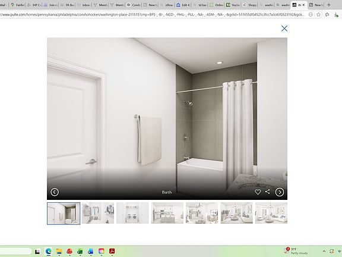Select the Bath thumbnail
This screenshot has width=342, height=257.
64,214
